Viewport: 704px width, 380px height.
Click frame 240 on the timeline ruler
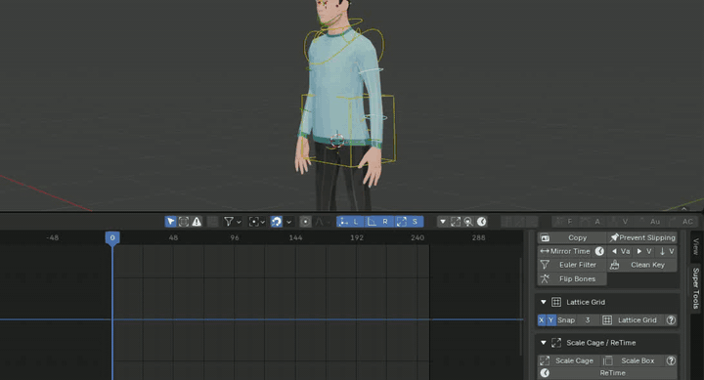[x=418, y=237]
